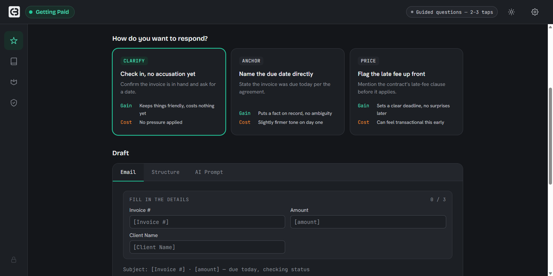The width and height of the screenshot is (553, 276).
Task: Select the Anchor response card
Action: [x=288, y=92]
